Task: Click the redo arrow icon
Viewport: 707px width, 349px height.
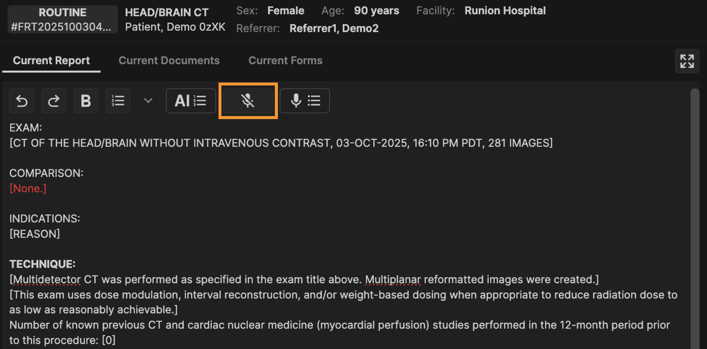Action: (54, 101)
